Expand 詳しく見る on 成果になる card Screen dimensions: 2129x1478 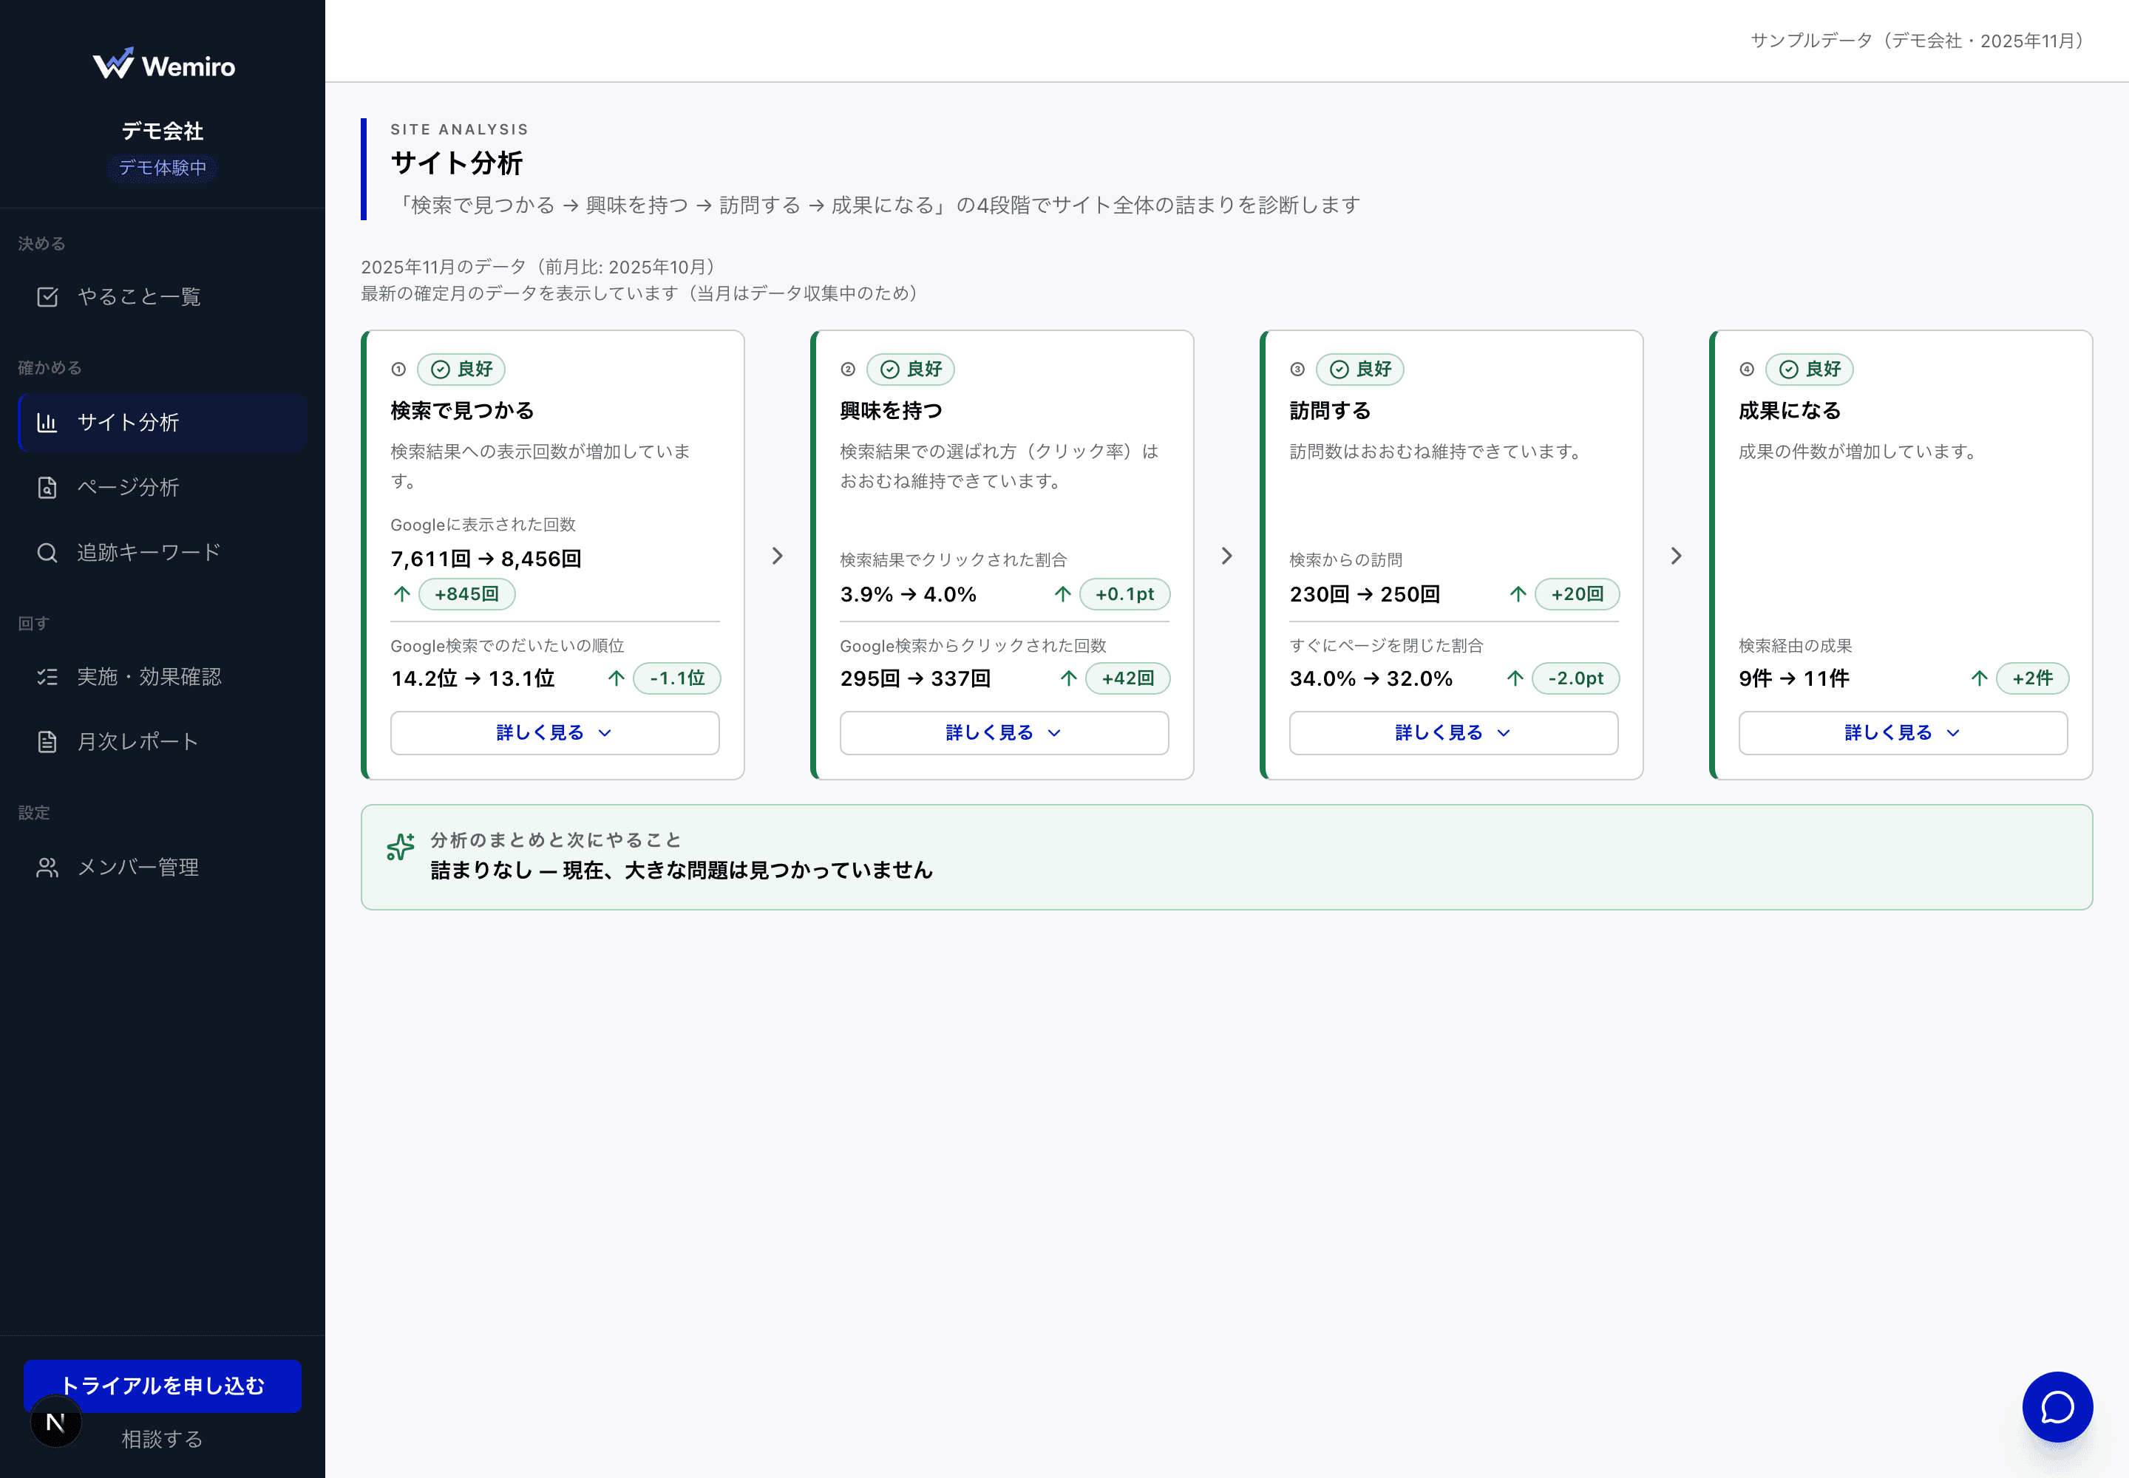[x=1903, y=733]
